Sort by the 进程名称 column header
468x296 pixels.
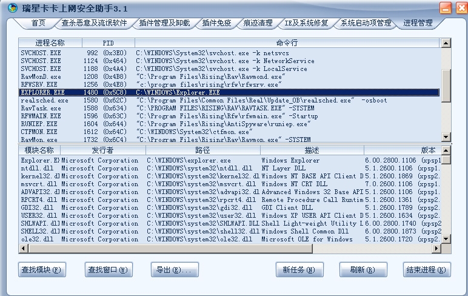click(50, 43)
